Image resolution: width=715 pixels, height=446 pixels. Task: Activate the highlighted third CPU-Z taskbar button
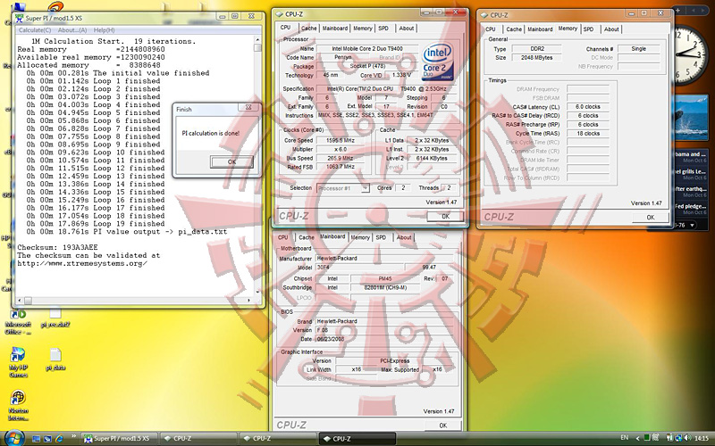coord(357,439)
